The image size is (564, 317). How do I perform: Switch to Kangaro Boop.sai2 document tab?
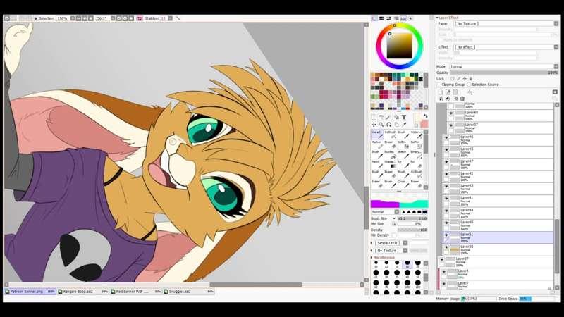pyautogui.click(x=83, y=292)
